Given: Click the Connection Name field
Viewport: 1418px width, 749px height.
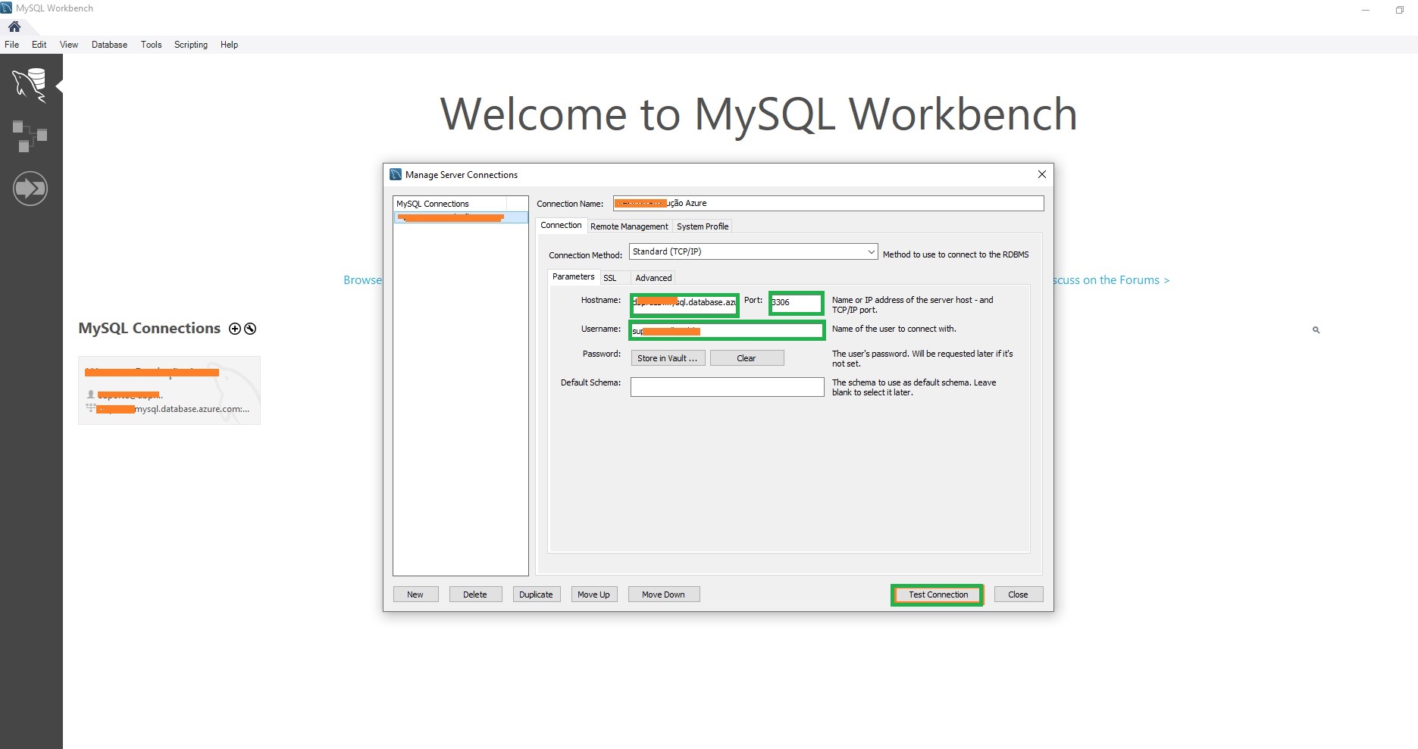Looking at the screenshot, I should (x=828, y=203).
